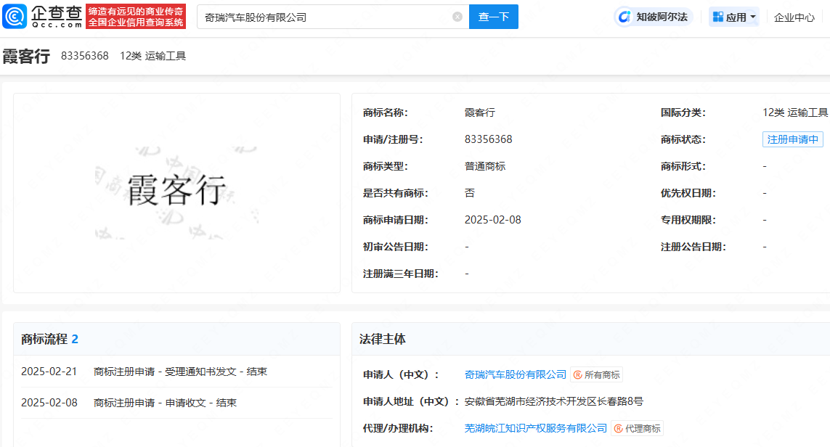Open the 霞客行 trademark image

point(176,192)
